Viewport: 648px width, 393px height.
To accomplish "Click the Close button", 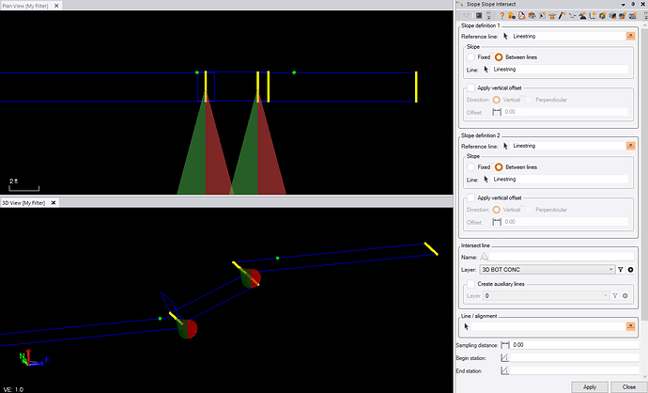I will 628,386.
